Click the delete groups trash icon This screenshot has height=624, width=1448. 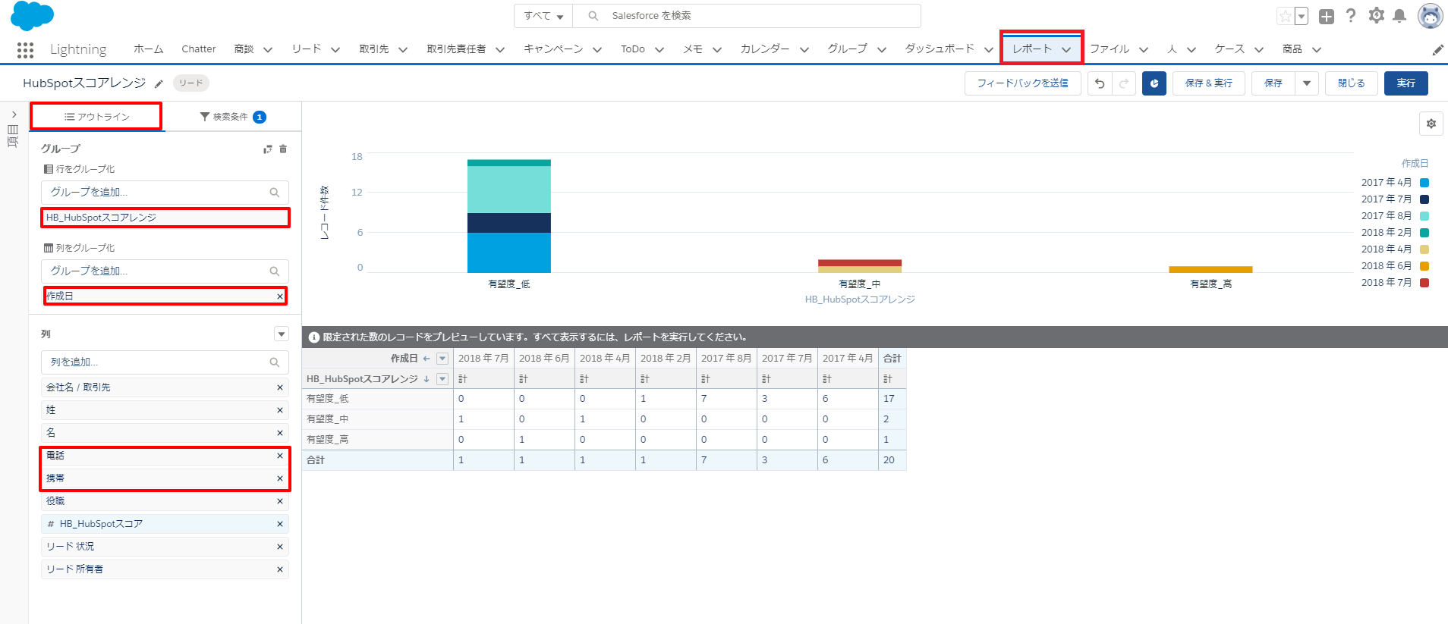point(283,149)
